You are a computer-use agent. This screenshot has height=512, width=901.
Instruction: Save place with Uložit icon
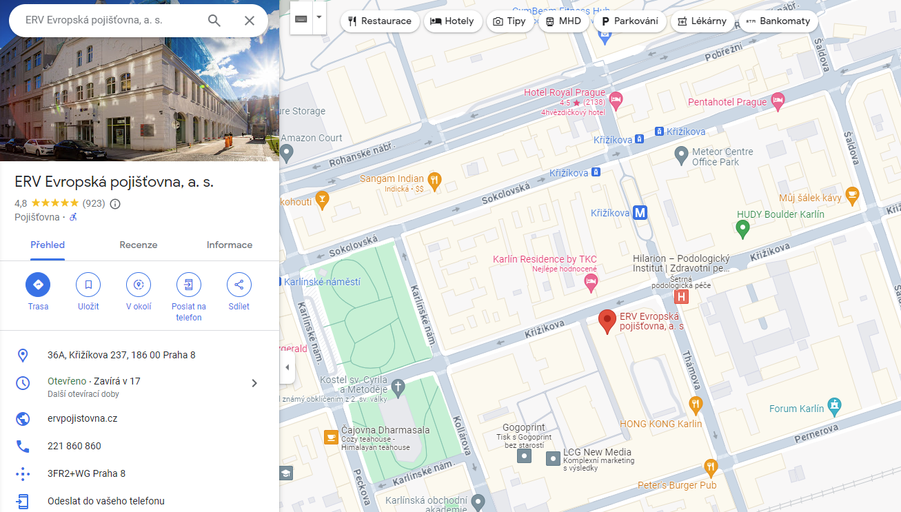tap(88, 285)
